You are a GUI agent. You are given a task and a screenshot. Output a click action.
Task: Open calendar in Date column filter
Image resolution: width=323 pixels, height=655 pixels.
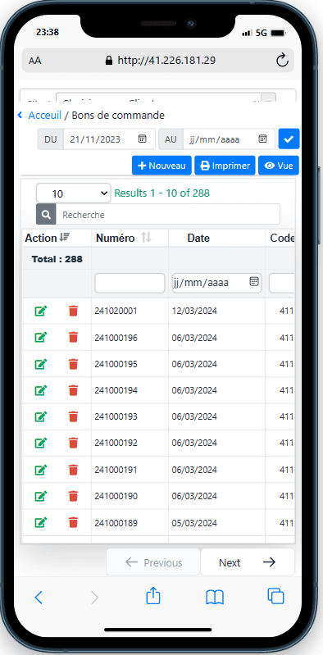tap(253, 282)
